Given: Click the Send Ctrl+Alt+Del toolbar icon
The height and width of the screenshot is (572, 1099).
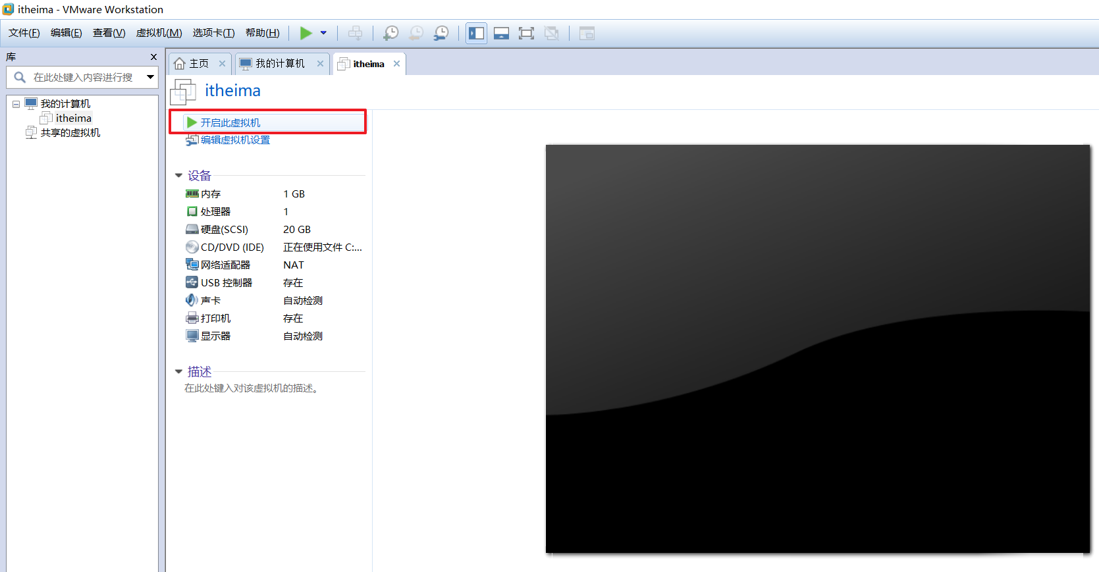Looking at the screenshot, I should tap(355, 33).
